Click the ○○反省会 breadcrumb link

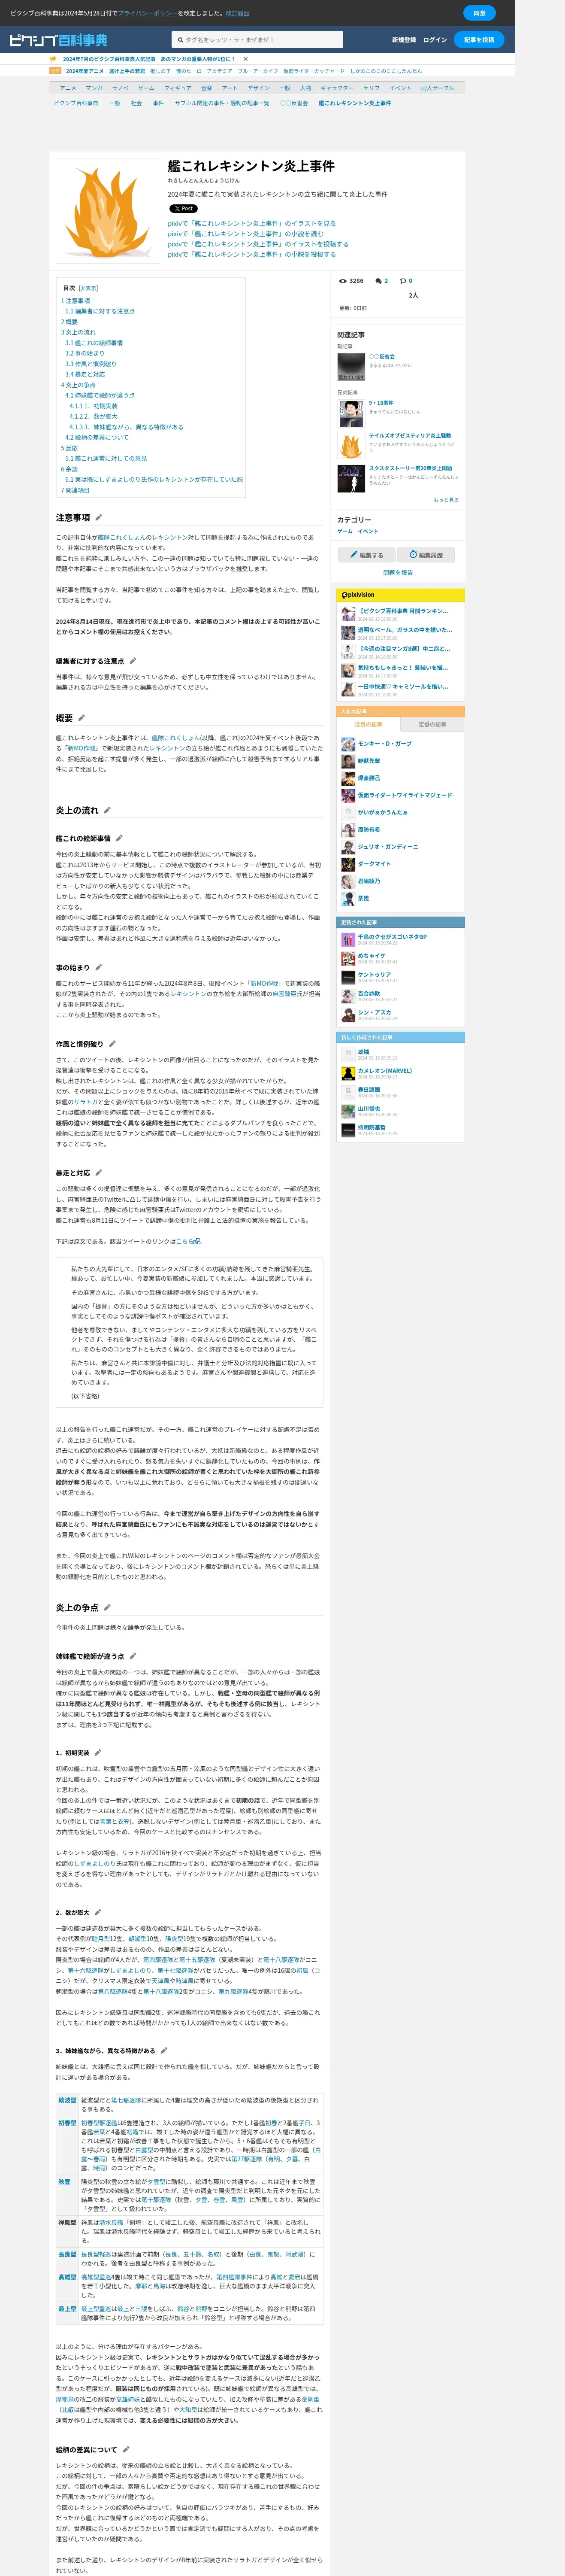pyautogui.click(x=294, y=103)
